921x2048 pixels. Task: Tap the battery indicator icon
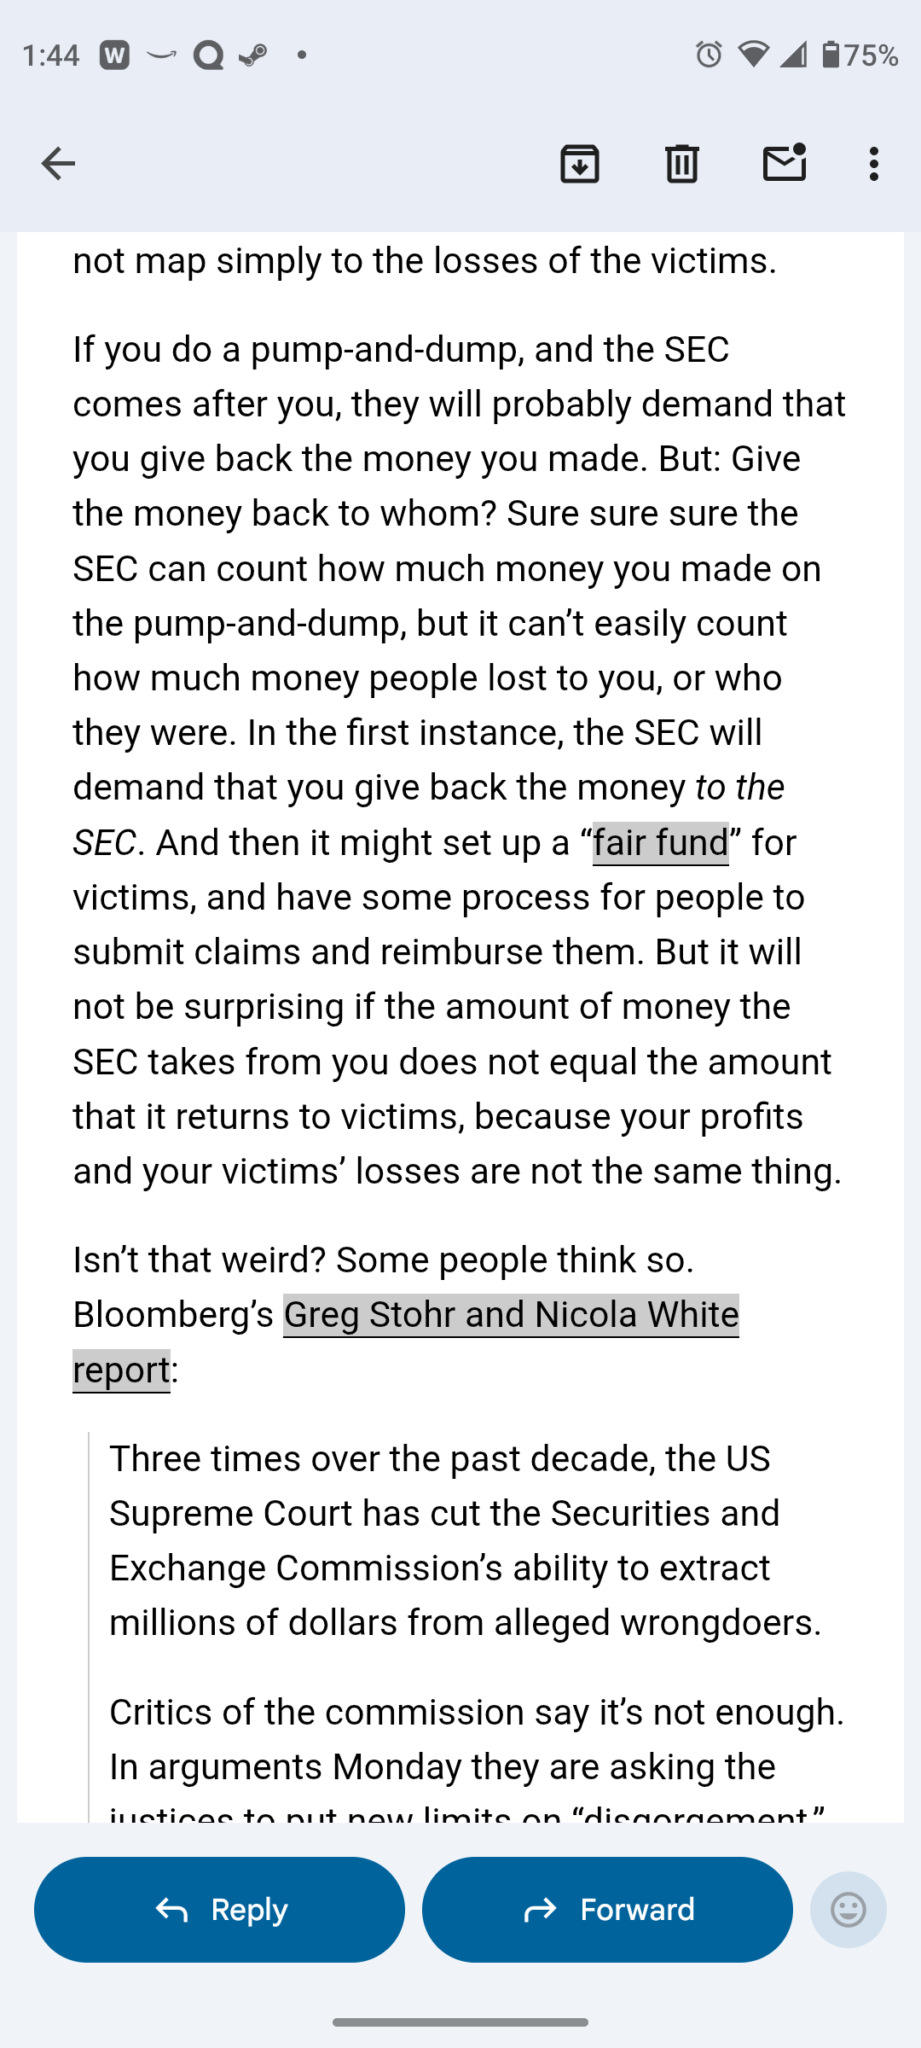(x=831, y=55)
